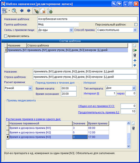Image resolution: width=140 pixels, height=163 pixels.
Task: Click the Продолжительность приема field with 10
Action: tap(128, 111)
